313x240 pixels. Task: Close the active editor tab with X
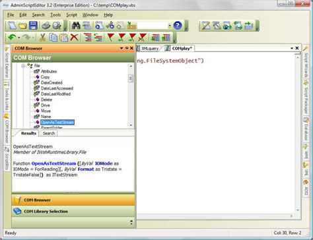pos(297,48)
